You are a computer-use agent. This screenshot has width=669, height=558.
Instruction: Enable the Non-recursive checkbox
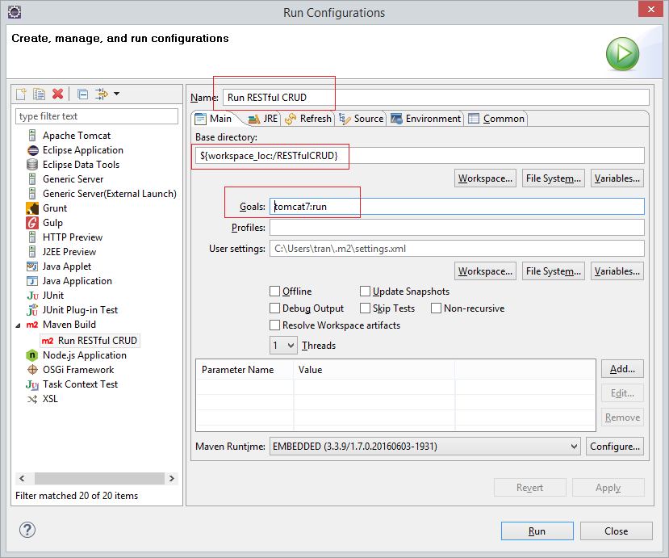pos(436,308)
